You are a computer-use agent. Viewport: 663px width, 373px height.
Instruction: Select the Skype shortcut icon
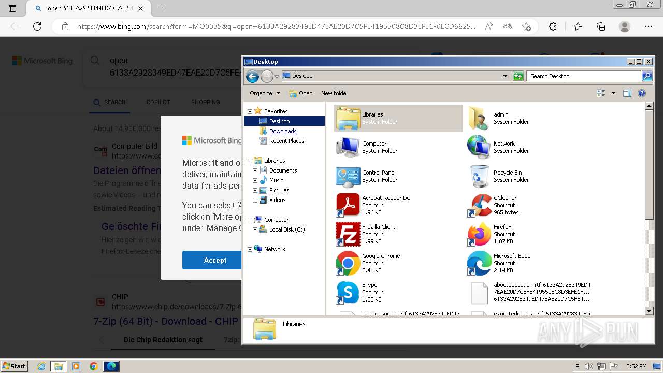[x=348, y=292]
